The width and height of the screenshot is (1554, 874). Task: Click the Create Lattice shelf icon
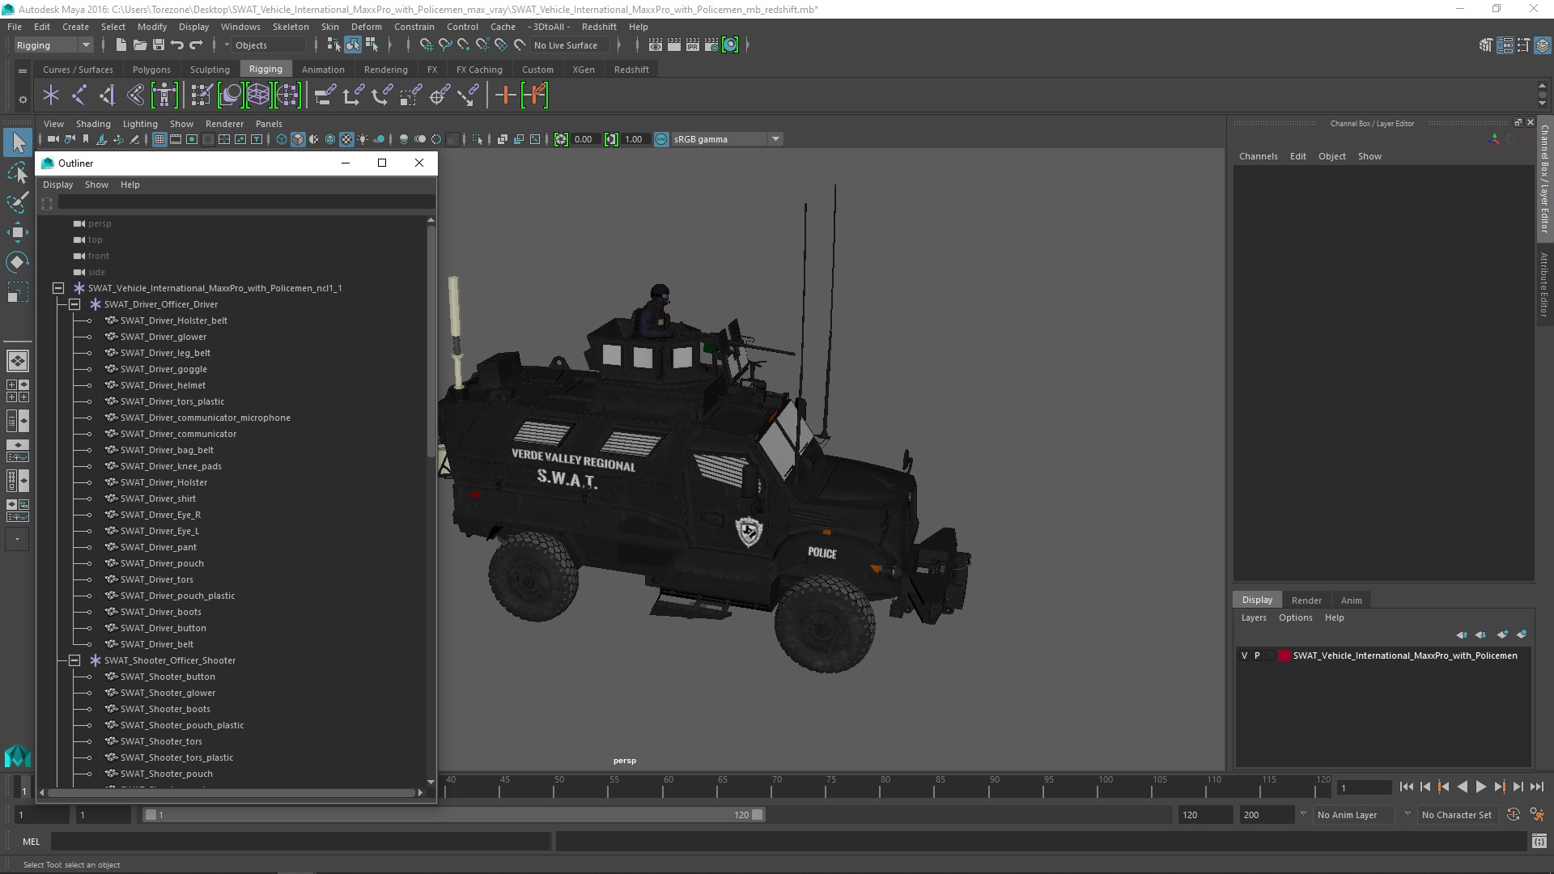point(258,95)
